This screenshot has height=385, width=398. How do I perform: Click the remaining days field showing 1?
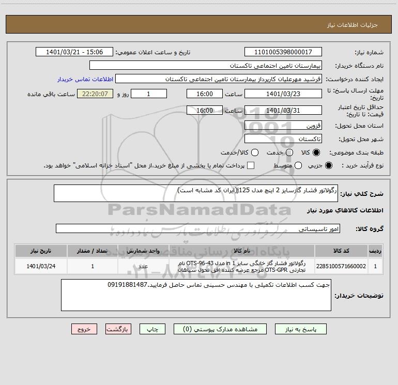(x=149, y=94)
